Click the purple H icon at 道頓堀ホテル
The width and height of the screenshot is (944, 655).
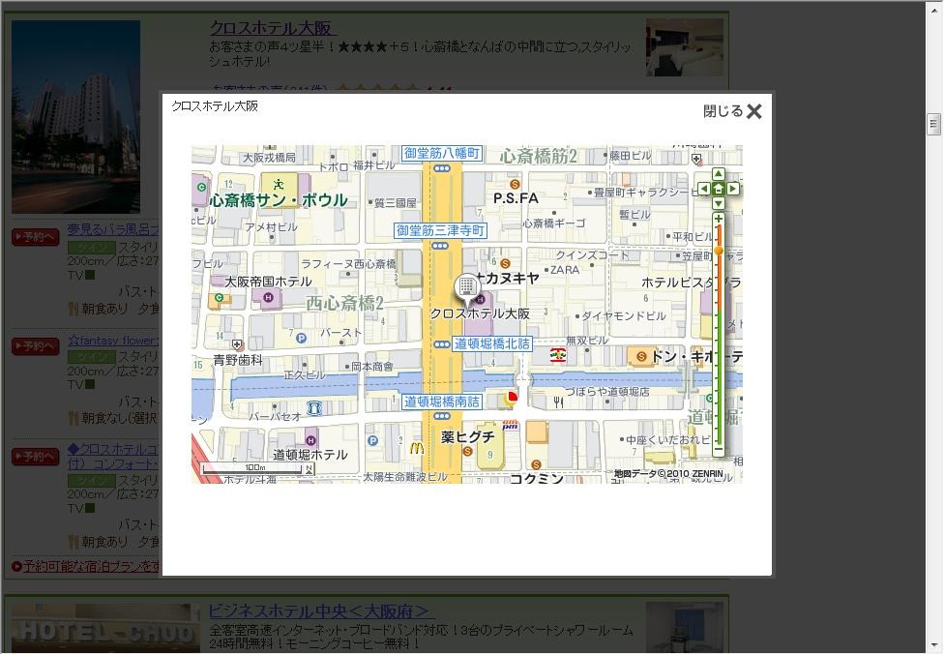(x=310, y=439)
